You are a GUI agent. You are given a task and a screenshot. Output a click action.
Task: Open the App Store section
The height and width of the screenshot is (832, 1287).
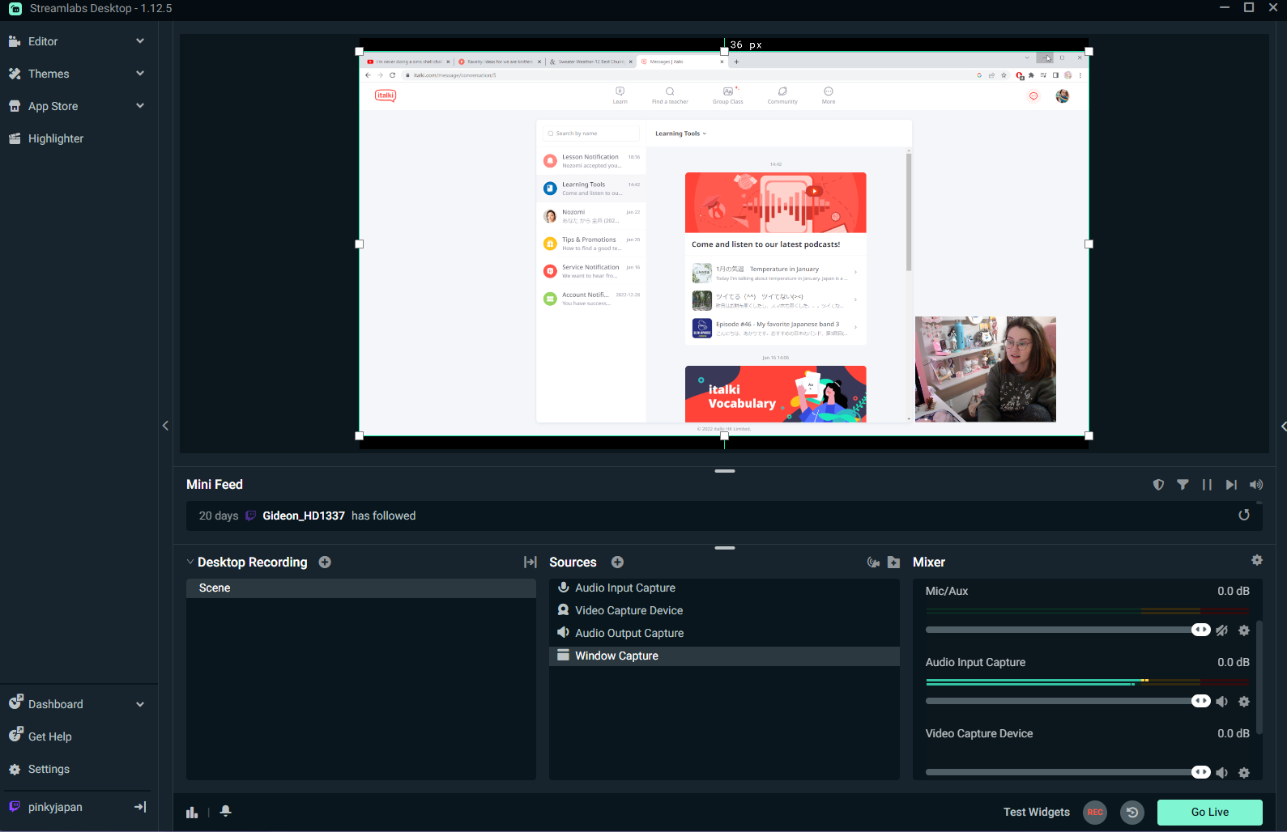[x=53, y=106]
